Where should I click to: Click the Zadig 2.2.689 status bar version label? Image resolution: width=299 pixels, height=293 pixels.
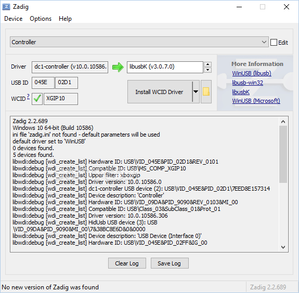(x=268, y=287)
